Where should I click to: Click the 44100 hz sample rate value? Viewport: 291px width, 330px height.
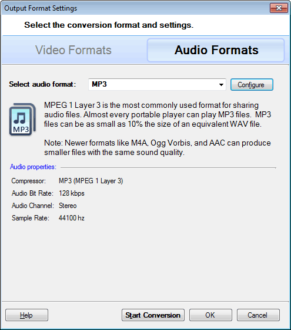[72, 218]
